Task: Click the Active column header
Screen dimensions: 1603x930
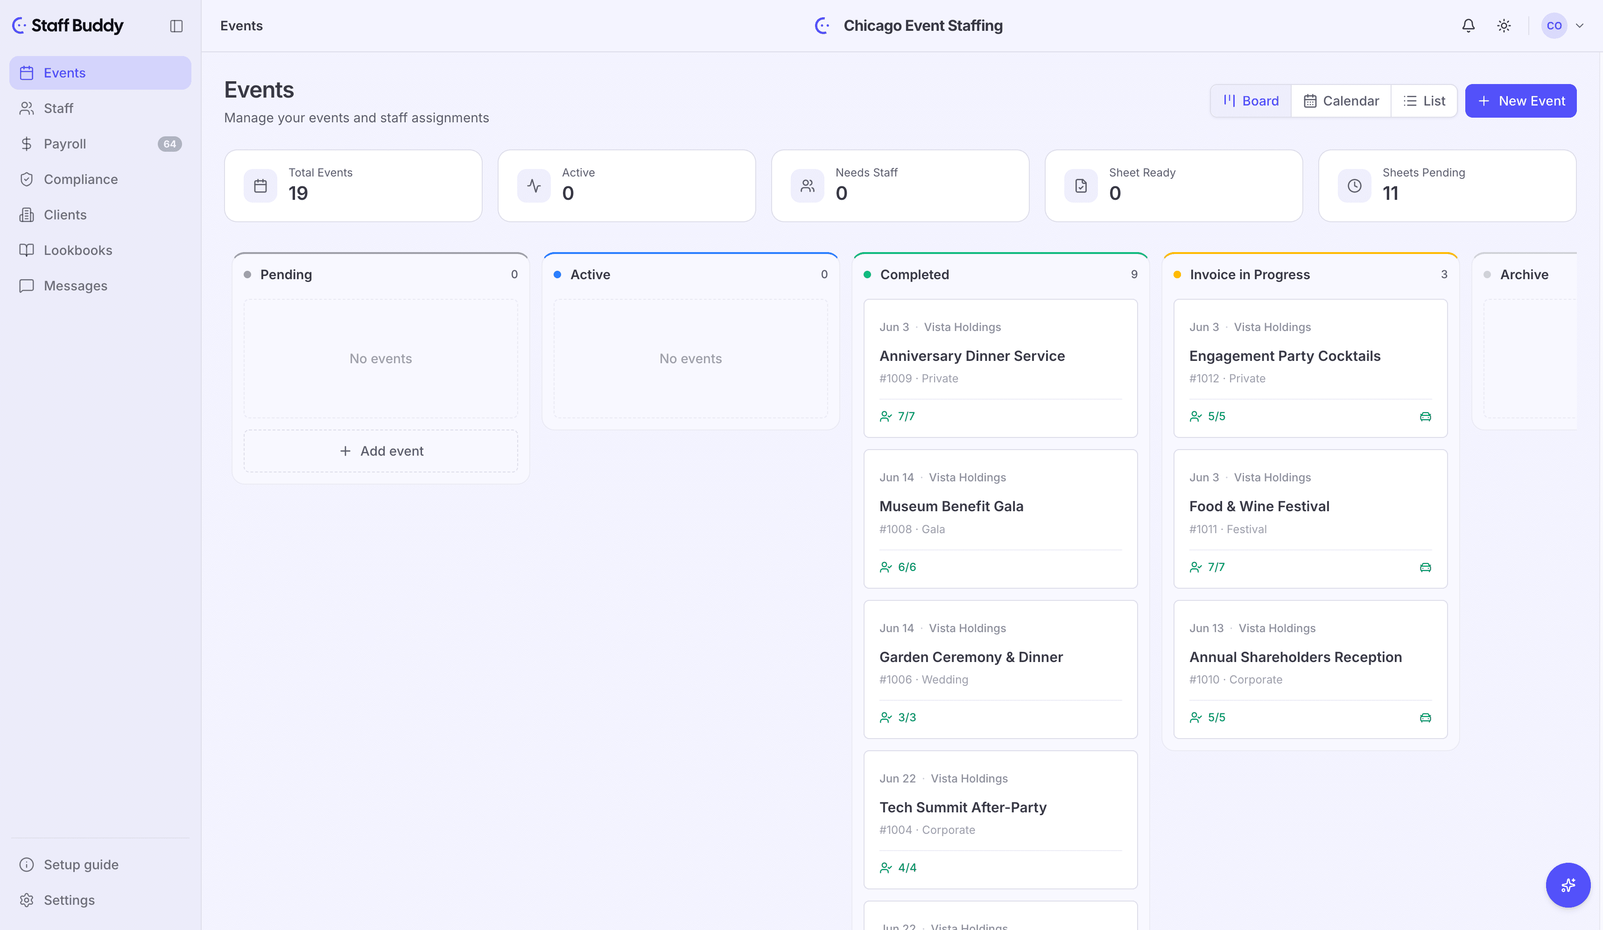Action: pyautogui.click(x=690, y=275)
